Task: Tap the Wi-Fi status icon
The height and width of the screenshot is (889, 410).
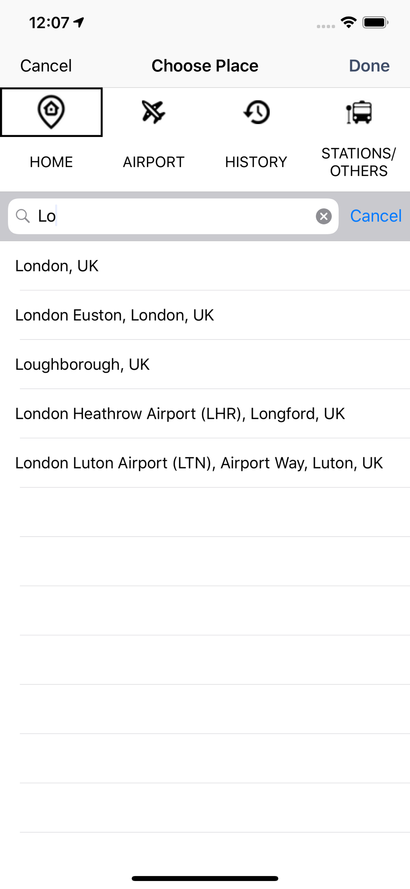Action: 349,22
